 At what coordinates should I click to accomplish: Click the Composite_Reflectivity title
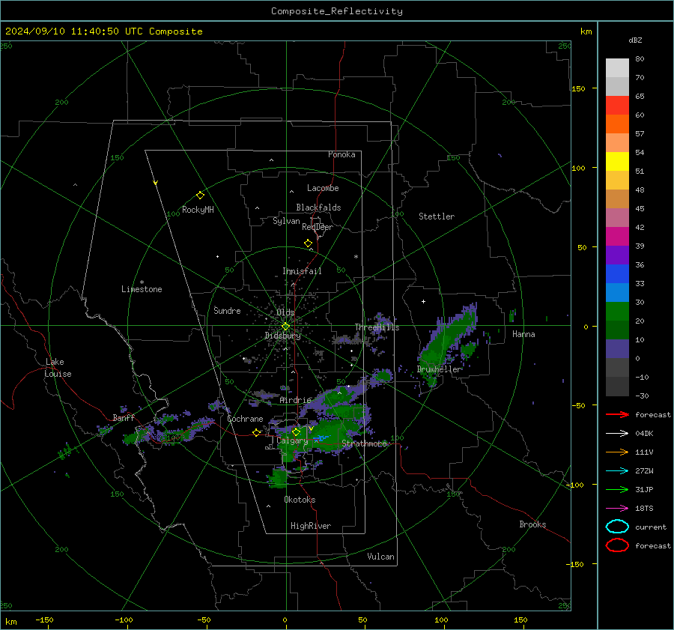(337, 11)
